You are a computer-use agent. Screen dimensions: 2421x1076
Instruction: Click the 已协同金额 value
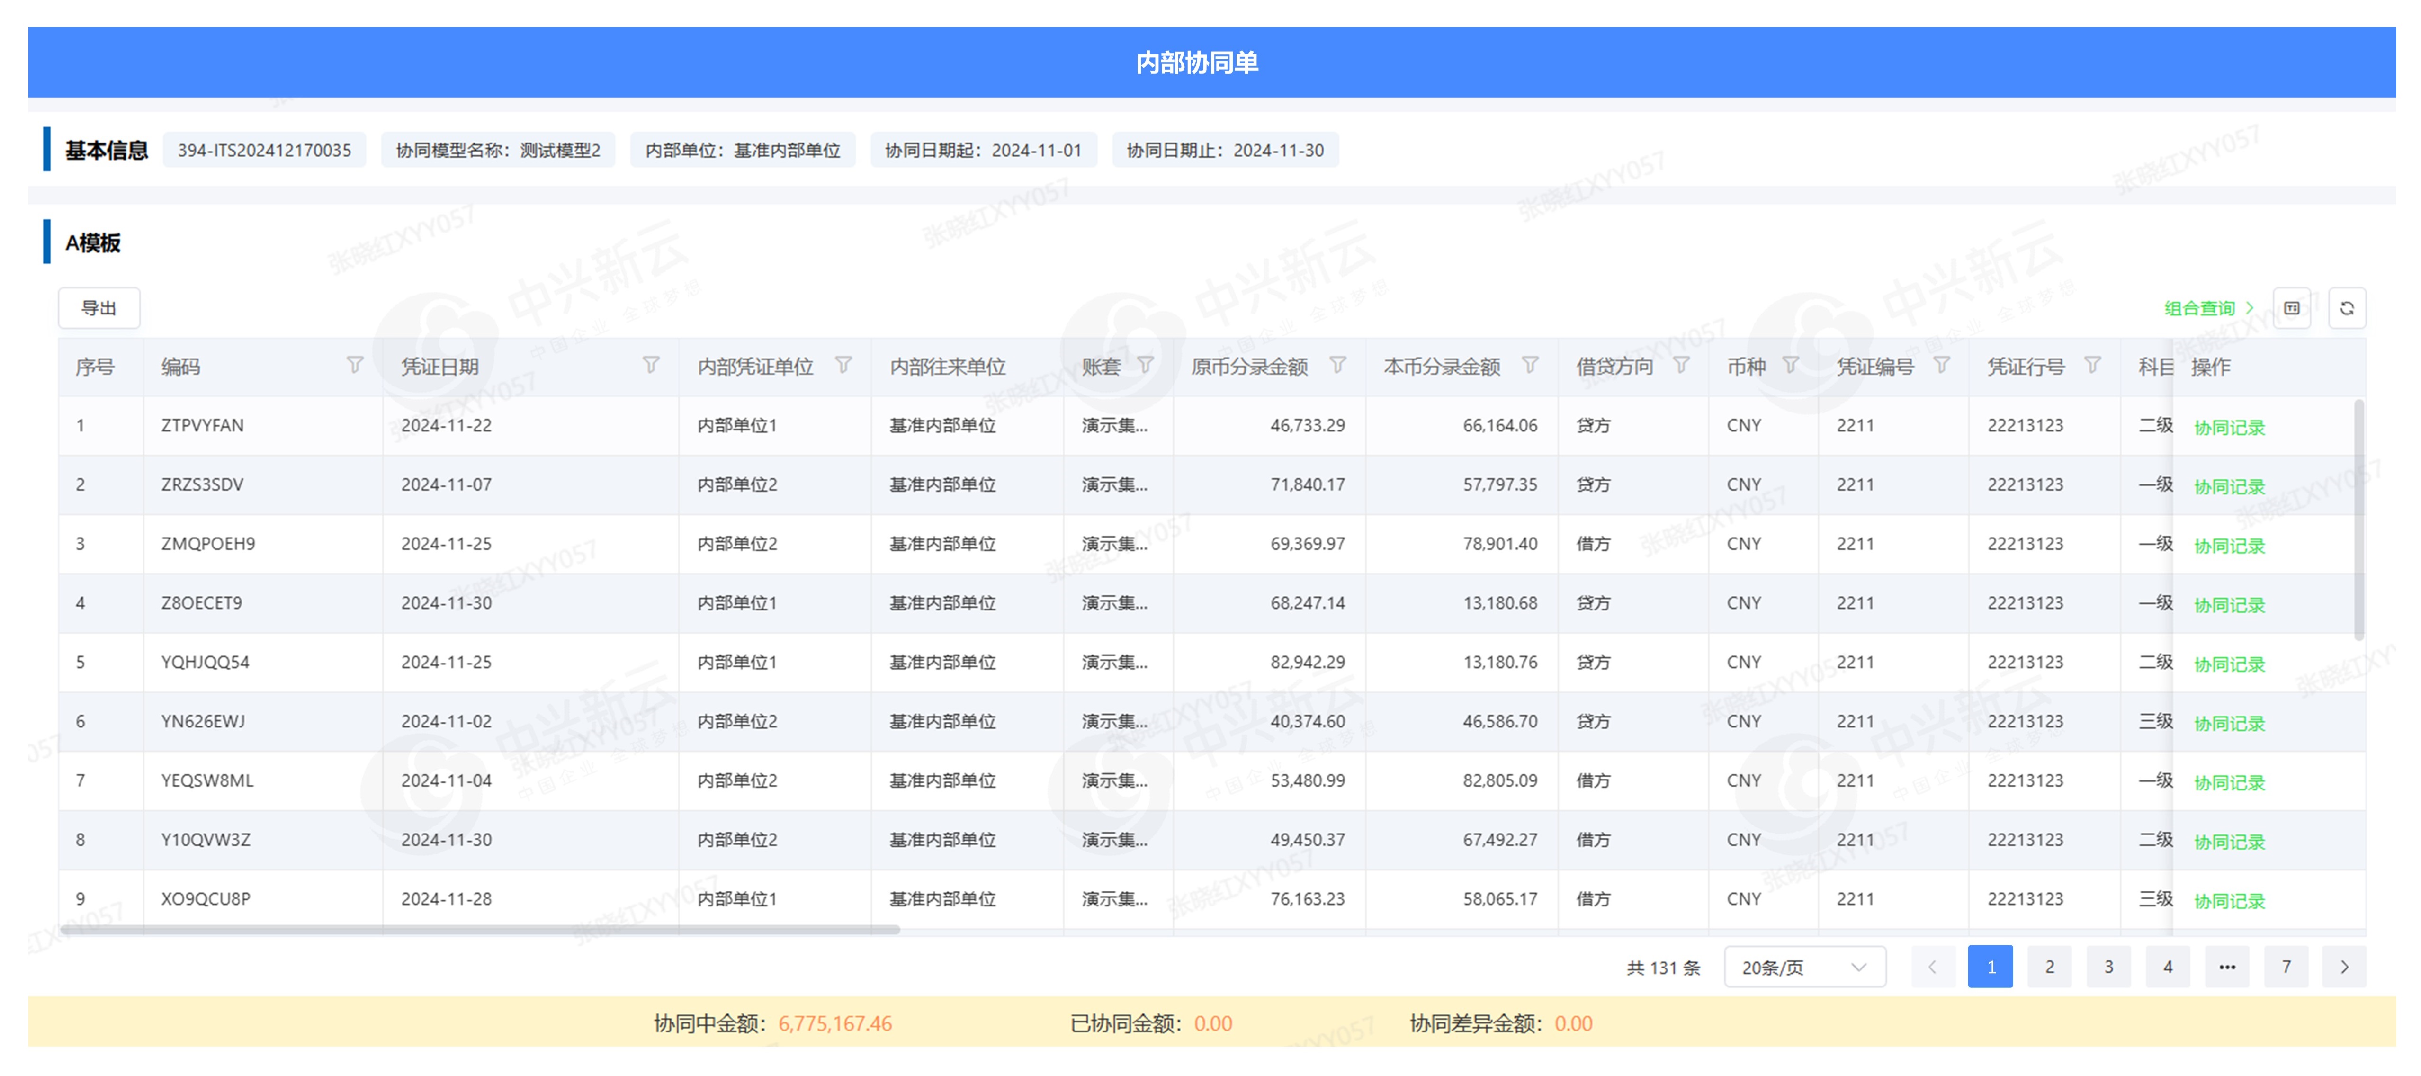point(1212,1023)
